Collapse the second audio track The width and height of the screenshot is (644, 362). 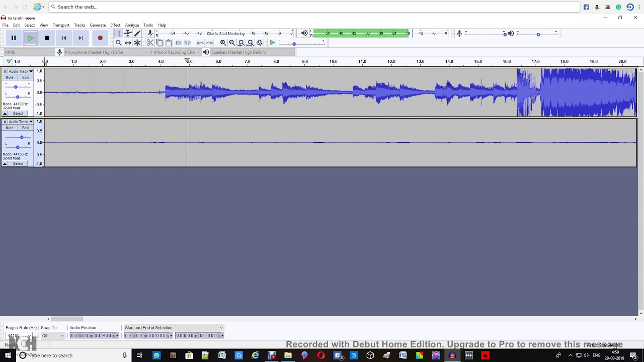(x=5, y=164)
